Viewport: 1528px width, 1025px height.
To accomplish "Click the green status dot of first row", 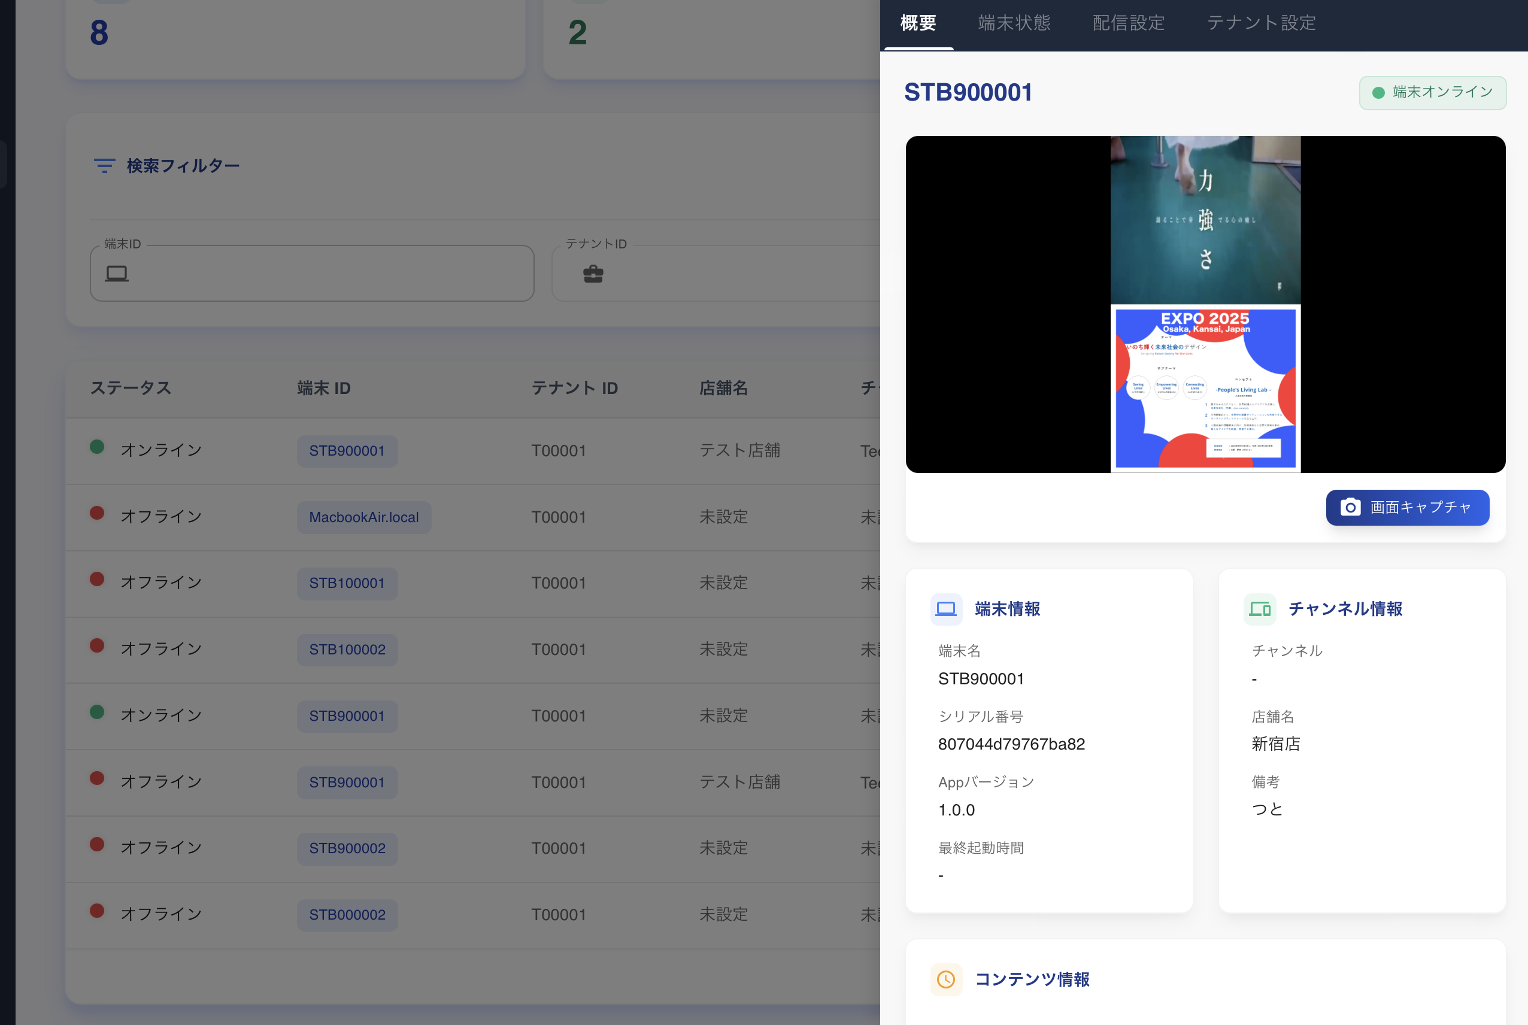I will point(98,448).
